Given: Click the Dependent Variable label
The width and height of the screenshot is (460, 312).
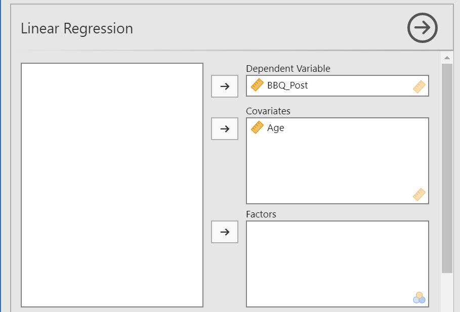Looking at the screenshot, I should pyautogui.click(x=288, y=69).
